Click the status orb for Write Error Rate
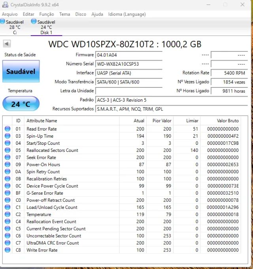The height and width of the screenshot is (269, 253). [8, 250]
